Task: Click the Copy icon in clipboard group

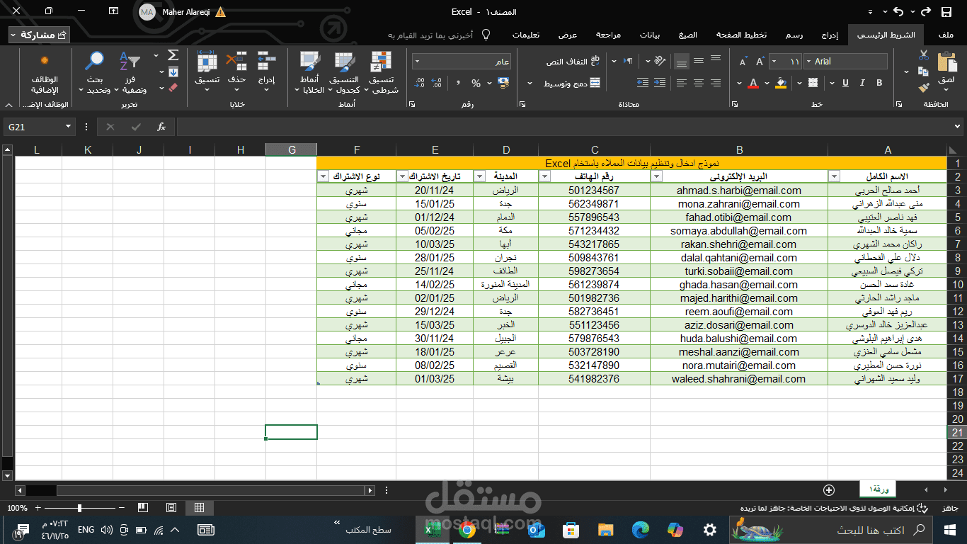Action: [923, 71]
